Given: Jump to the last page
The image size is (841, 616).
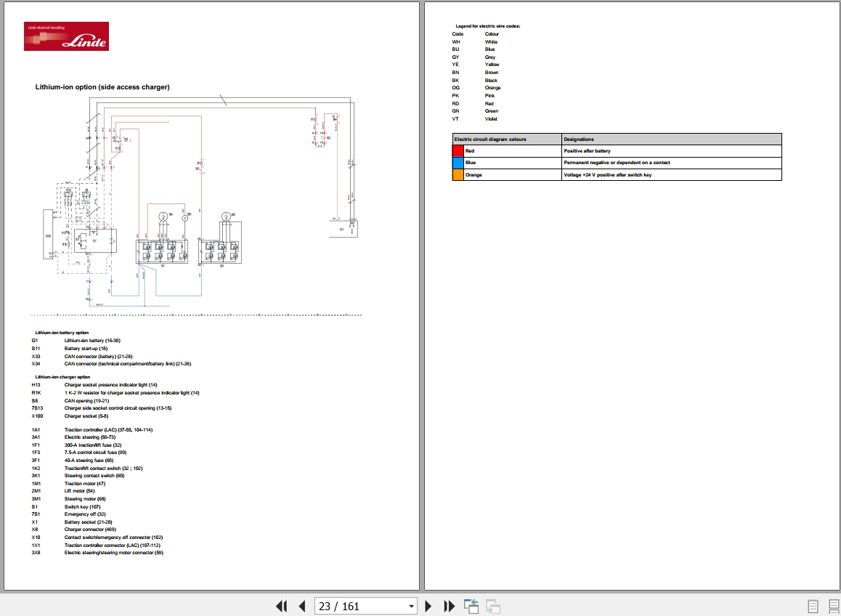Looking at the screenshot, I should (x=450, y=607).
